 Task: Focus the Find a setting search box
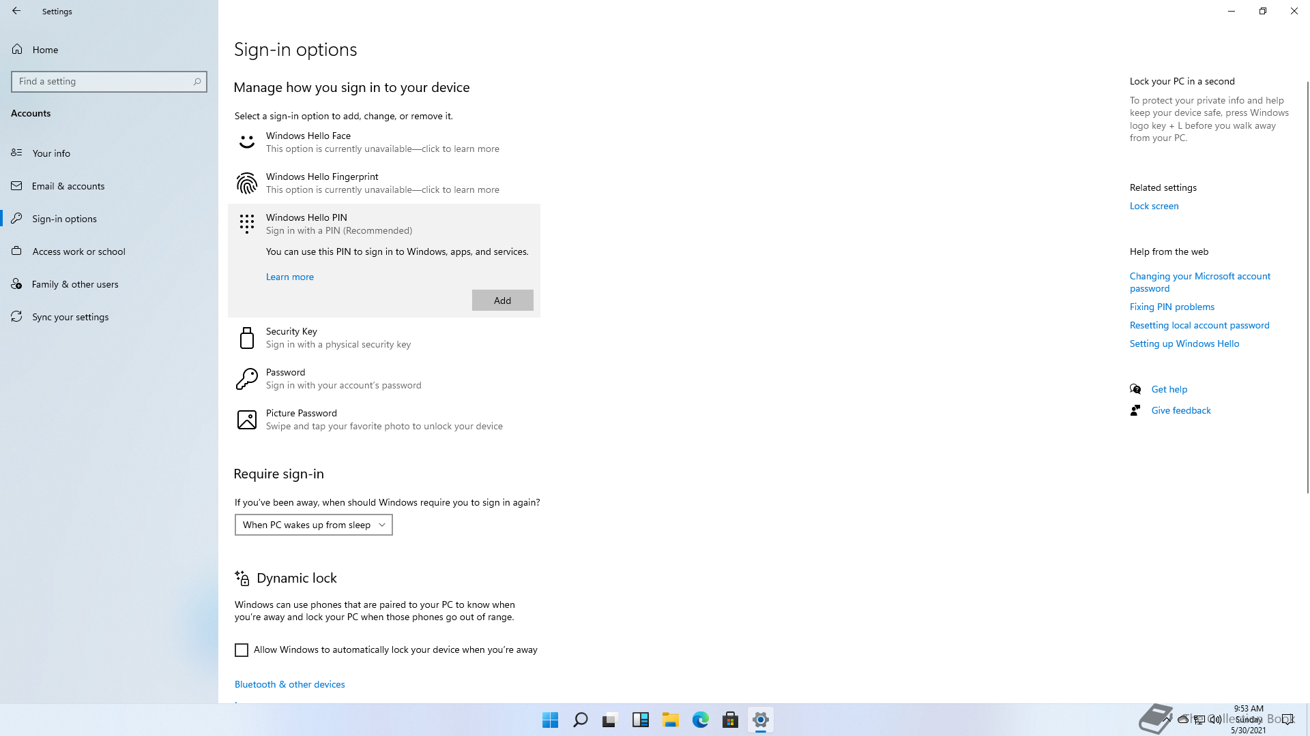pyautogui.click(x=109, y=81)
